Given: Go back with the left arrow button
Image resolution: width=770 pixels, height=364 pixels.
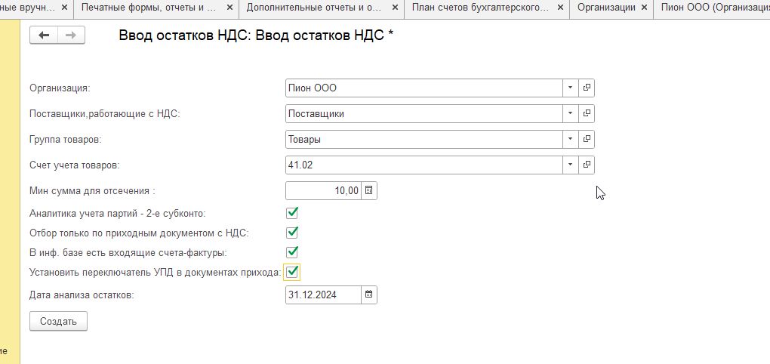Looking at the screenshot, I should pos(45,35).
